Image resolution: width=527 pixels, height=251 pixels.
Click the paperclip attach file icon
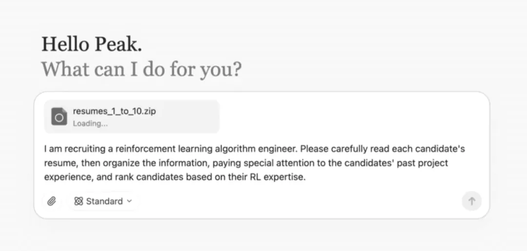click(51, 201)
